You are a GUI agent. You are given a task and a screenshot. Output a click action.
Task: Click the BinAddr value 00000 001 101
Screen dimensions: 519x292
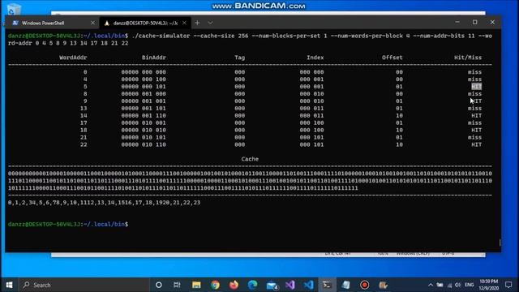(144, 108)
